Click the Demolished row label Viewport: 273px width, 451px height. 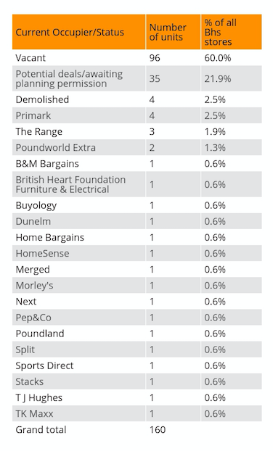coord(42,99)
